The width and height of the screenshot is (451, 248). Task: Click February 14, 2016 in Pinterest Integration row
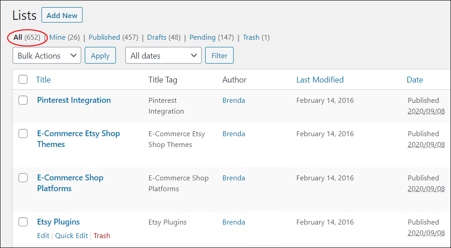pyautogui.click(x=325, y=101)
